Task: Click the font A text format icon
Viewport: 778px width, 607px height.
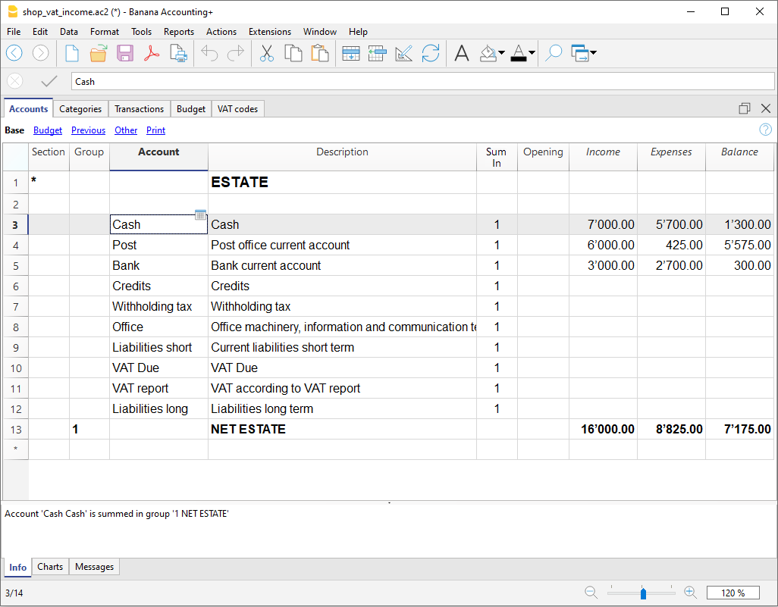Action: coord(462,52)
